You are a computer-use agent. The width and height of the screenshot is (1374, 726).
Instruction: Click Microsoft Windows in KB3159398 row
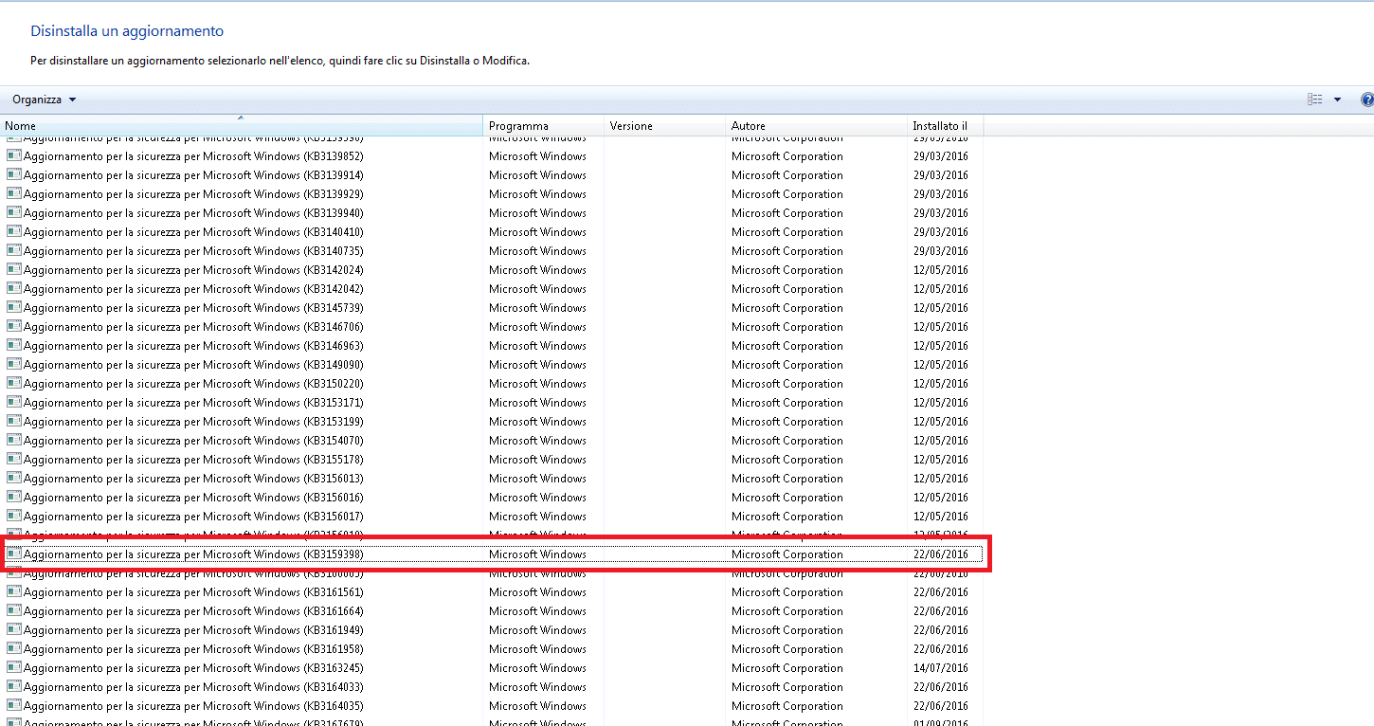pos(537,554)
